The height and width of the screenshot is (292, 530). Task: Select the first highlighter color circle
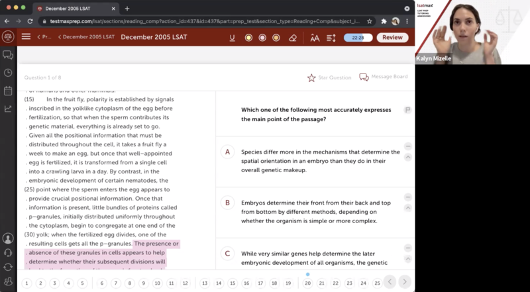click(248, 38)
